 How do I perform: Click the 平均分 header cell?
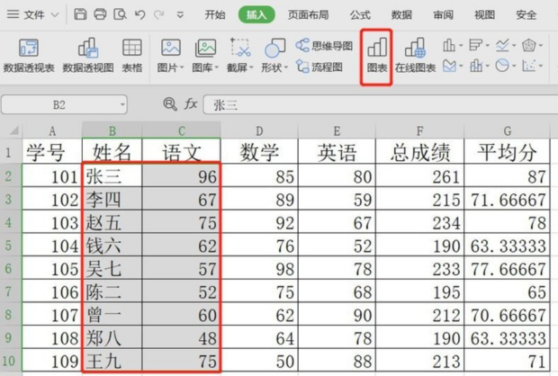tap(507, 152)
